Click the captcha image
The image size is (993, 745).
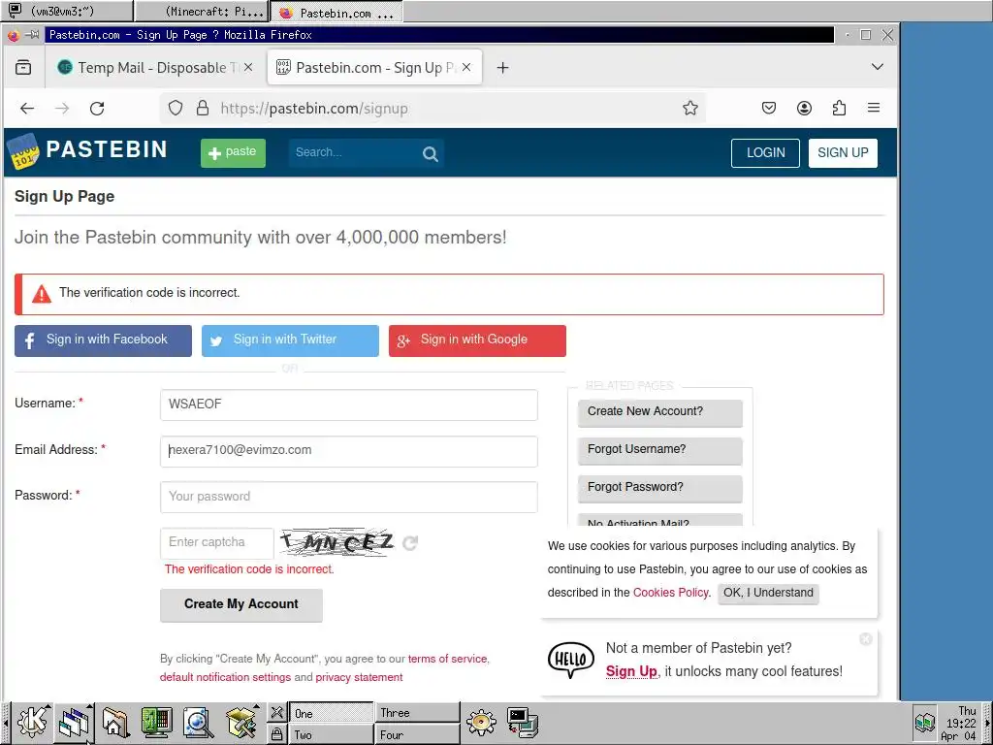tap(337, 543)
